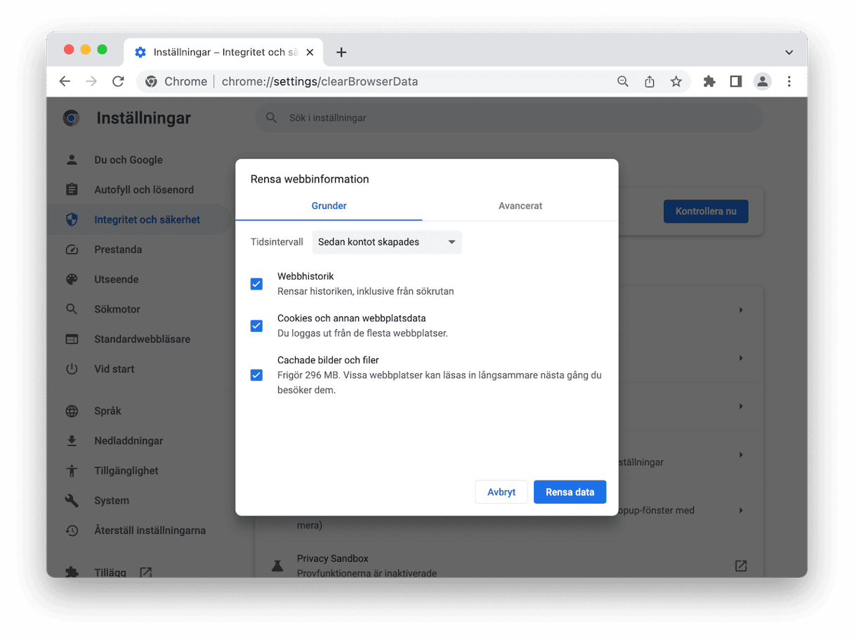This screenshot has height=639, width=854.
Task: Uncheck Cachade bilder och filer checkbox
Action: 256,375
